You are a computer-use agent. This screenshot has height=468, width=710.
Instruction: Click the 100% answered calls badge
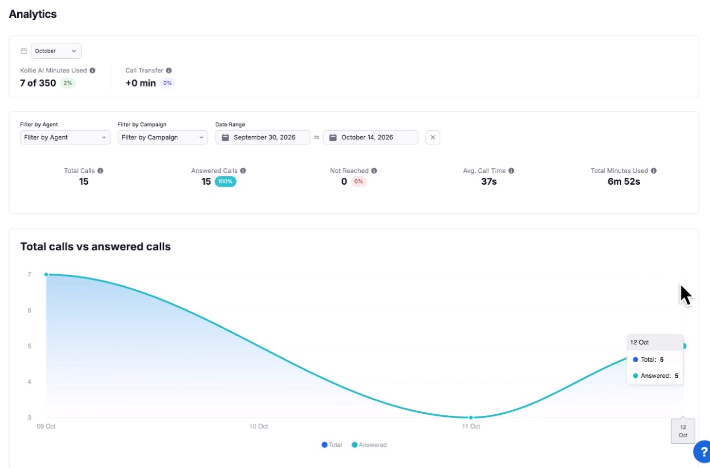pos(225,181)
